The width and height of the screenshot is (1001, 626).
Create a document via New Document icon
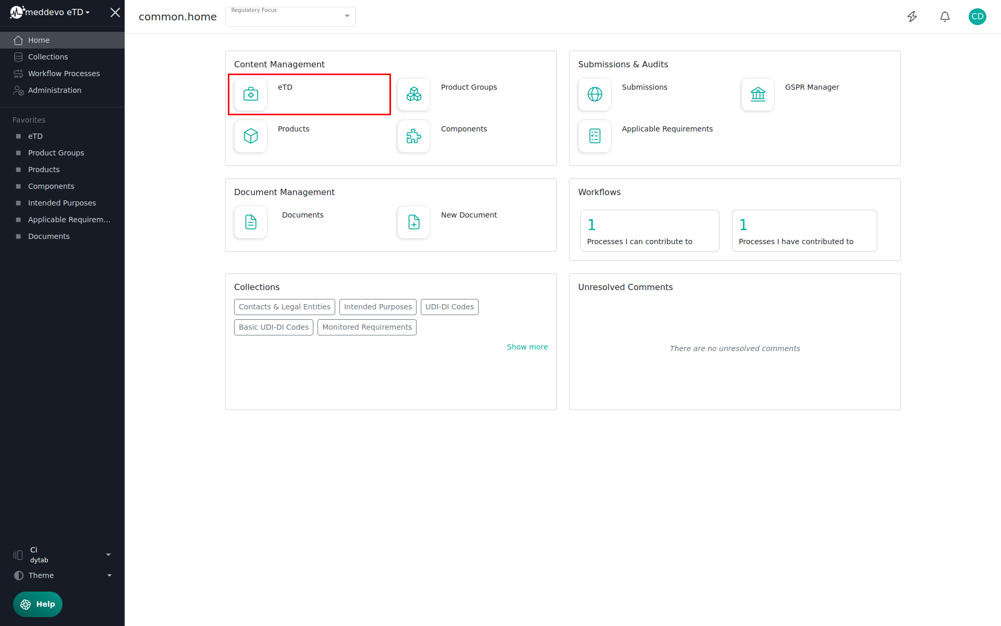pos(414,222)
